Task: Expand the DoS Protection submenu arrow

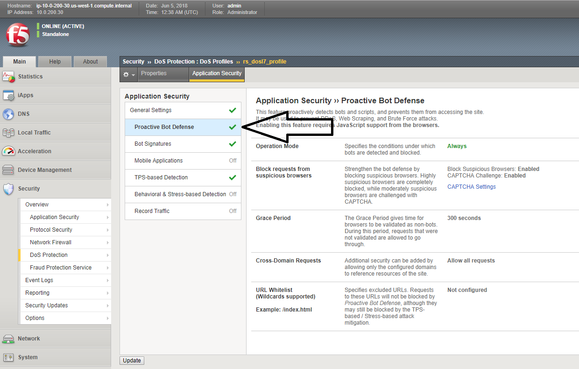Action: (x=108, y=255)
